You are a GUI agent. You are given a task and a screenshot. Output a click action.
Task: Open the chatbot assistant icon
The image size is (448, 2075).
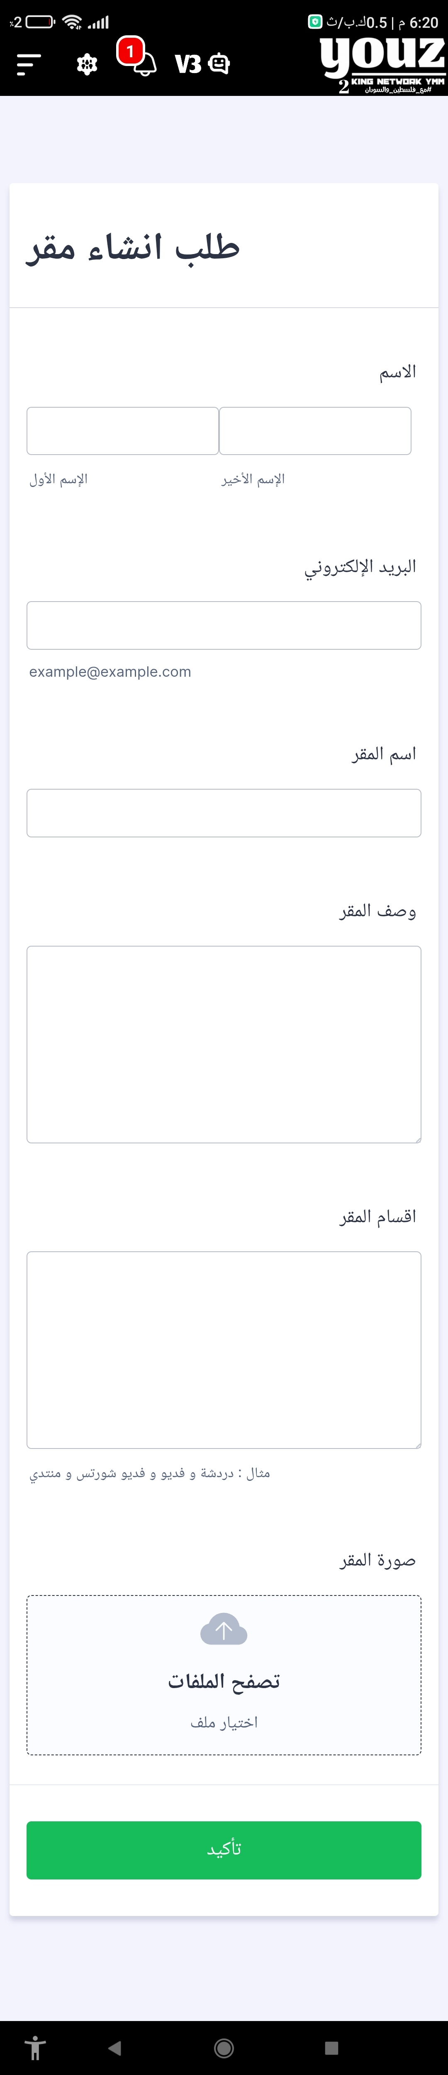point(218,64)
